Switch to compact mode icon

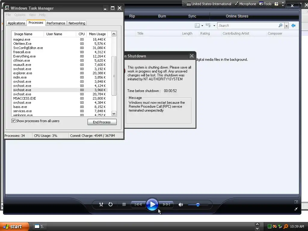(x=296, y=209)
